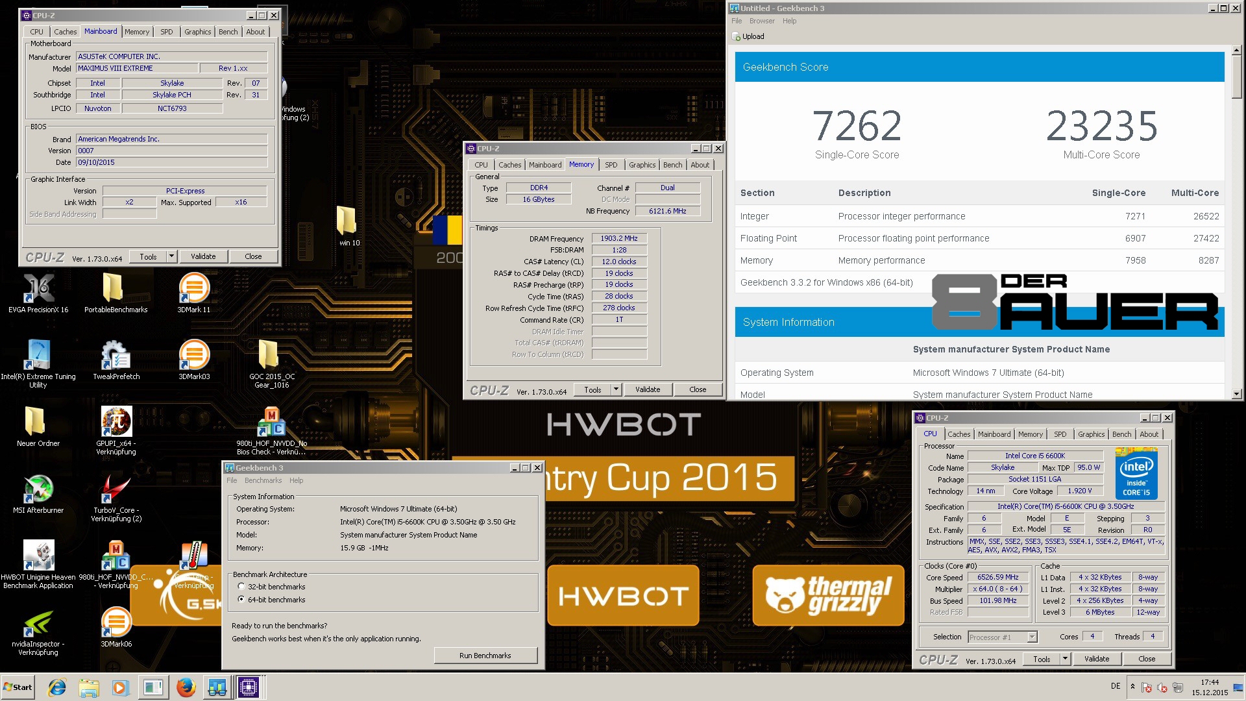Open Windows Media Player from taskbar

[121, 687]
